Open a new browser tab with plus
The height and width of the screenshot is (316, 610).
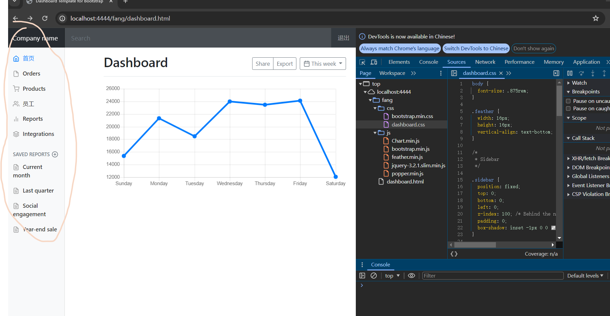click(125, 2)
